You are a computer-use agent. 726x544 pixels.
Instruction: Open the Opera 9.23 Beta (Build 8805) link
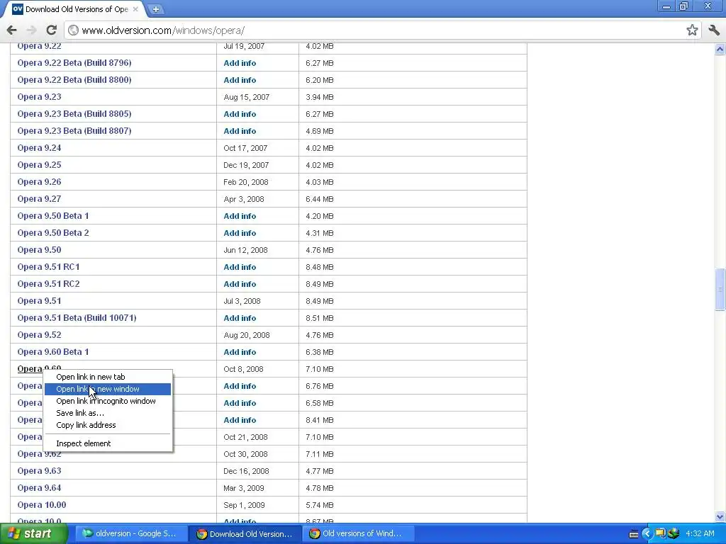point(74,114)
